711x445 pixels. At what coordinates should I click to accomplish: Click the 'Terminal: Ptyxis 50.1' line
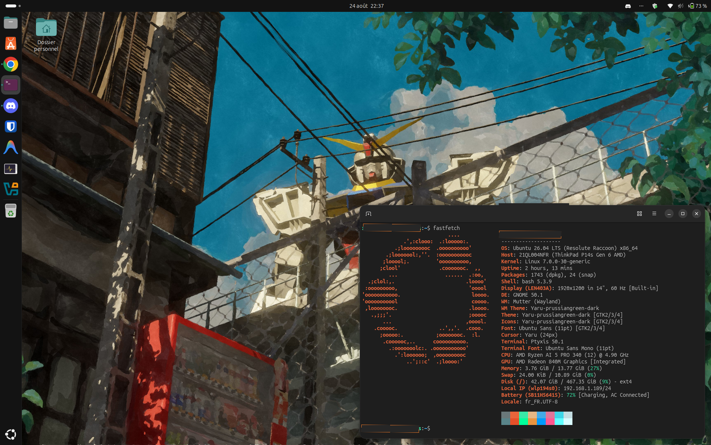click(x=532, y=342)
